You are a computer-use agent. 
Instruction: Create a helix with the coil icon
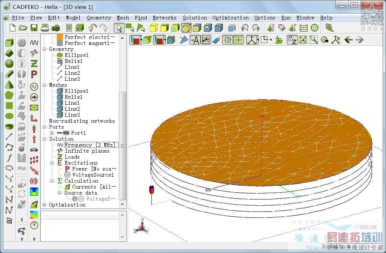[9, 220]
